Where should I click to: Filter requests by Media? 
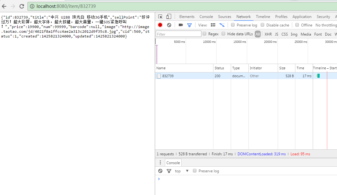[306, 34]
